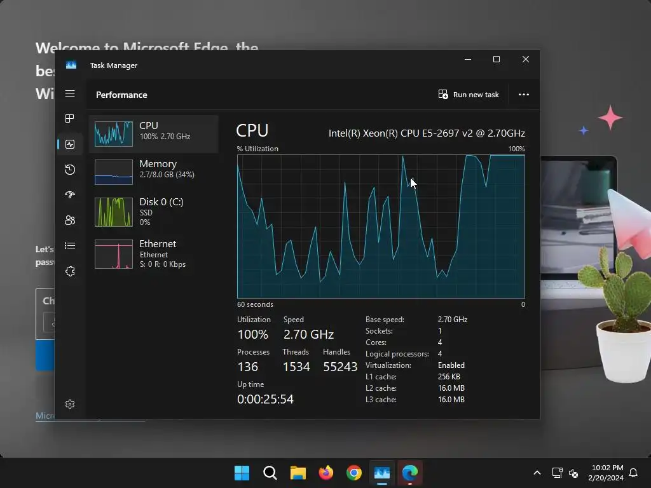Open the clock showing 10:02 PM
The height and width of the screenshot is (488, 651).
pos(606,473)
